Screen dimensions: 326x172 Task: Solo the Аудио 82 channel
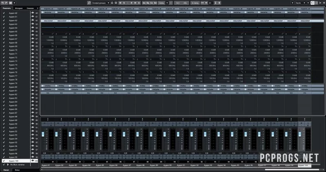pyautogui.click(x=65, y=123)
